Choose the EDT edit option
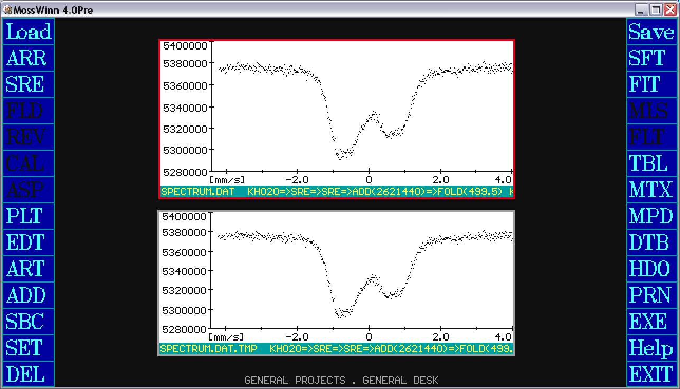This screenshot has height=389, width=680. 29,242
